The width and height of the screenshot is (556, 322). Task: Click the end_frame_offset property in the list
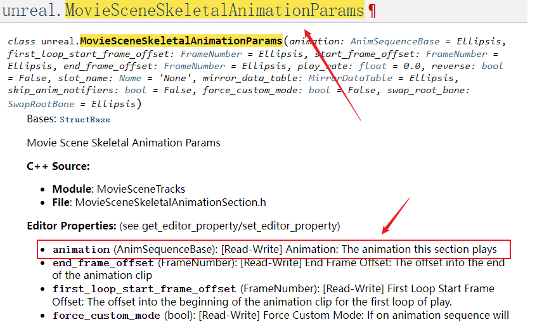[103, 262]
